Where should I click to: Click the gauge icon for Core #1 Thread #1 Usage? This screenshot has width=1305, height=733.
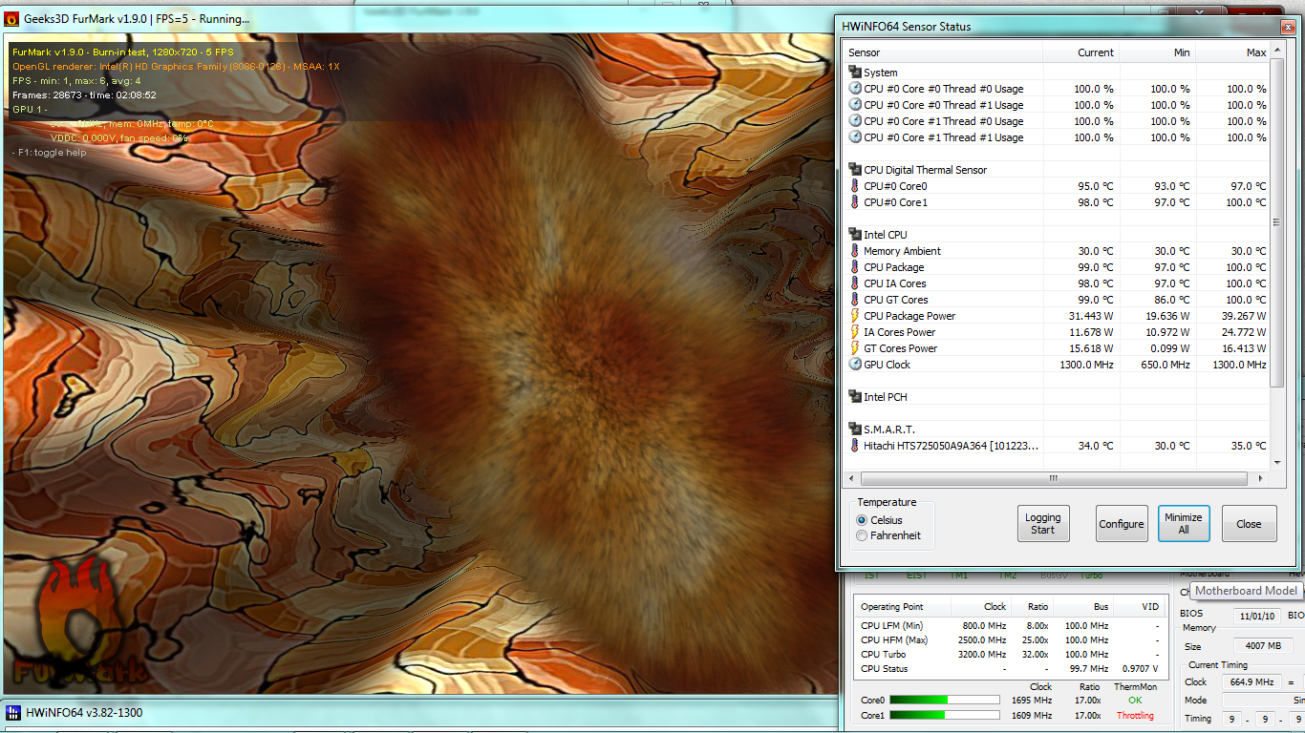[855, 137]
